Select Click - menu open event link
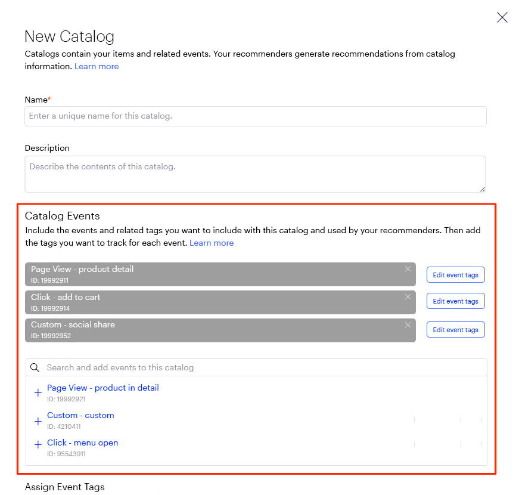 click(x=82, y=443)
